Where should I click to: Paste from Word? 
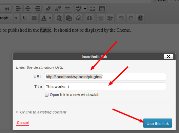click(69, 18)
